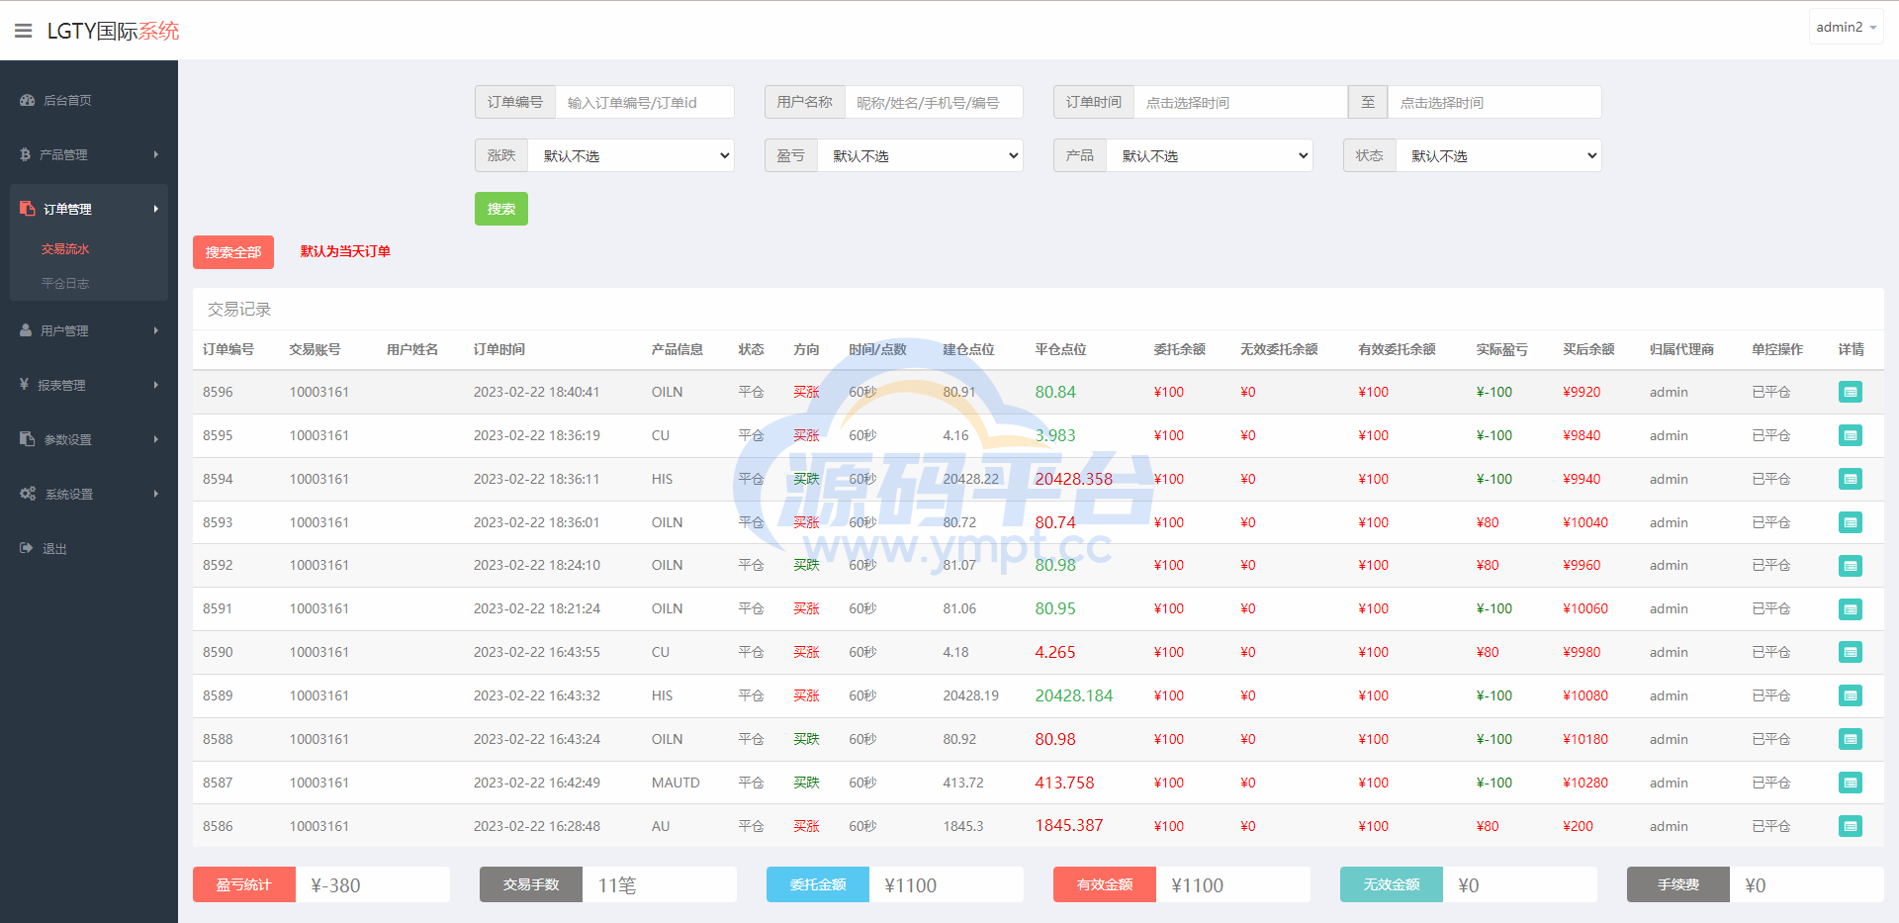Screen dimensions: 1899x923
Task: Open details icon for order 8594
Action: coord(1850,479)
